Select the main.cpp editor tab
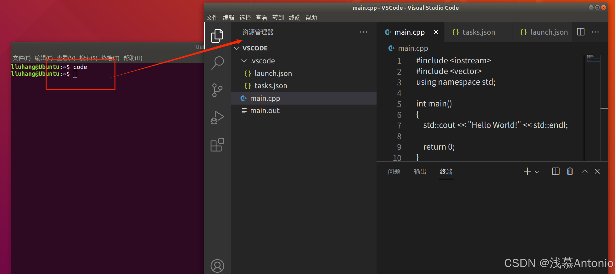 tap(410, 32)
